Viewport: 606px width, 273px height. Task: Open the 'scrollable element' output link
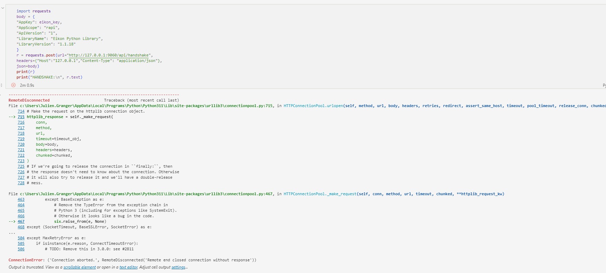pyautogui.click(x=80, y=267)
